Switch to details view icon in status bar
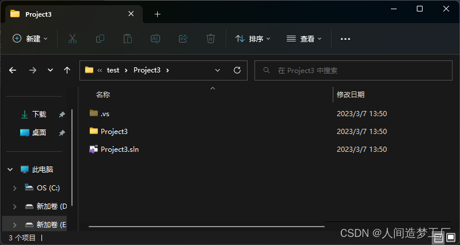Viewport: 460px width, 245px height. click(x=438, y=237)
